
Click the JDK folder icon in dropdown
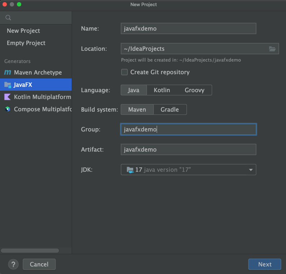(130, 170)
